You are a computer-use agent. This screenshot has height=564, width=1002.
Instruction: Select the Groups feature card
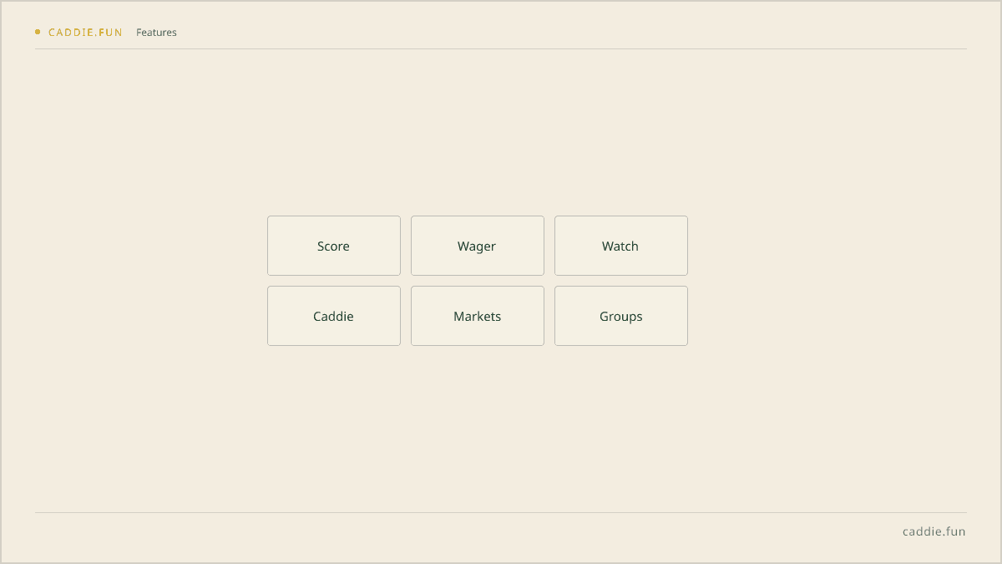point(621,316)
